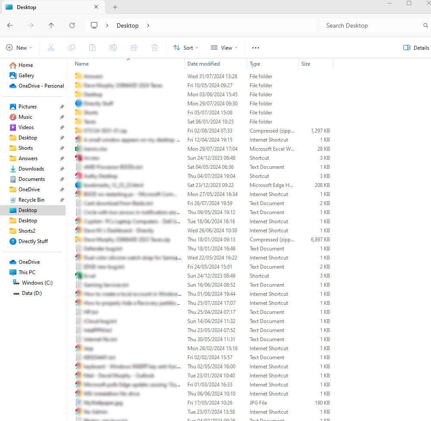The image size is (431, 421).
Task: Expand the Sort dropdown
Action: (186, 47)
